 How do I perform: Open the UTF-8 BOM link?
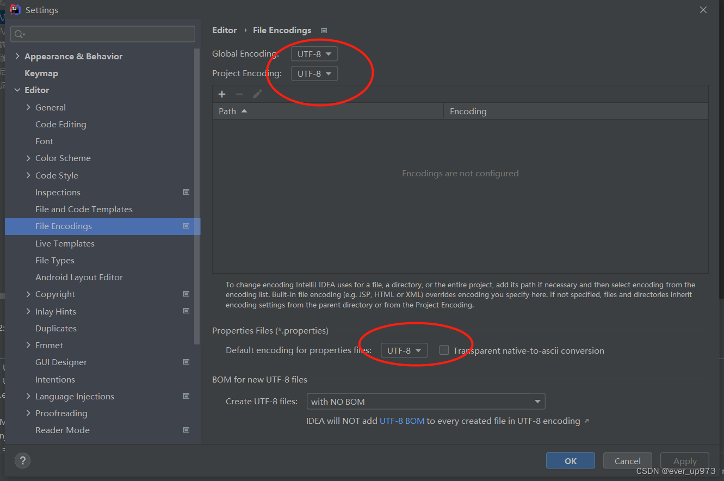coord(402,421)
